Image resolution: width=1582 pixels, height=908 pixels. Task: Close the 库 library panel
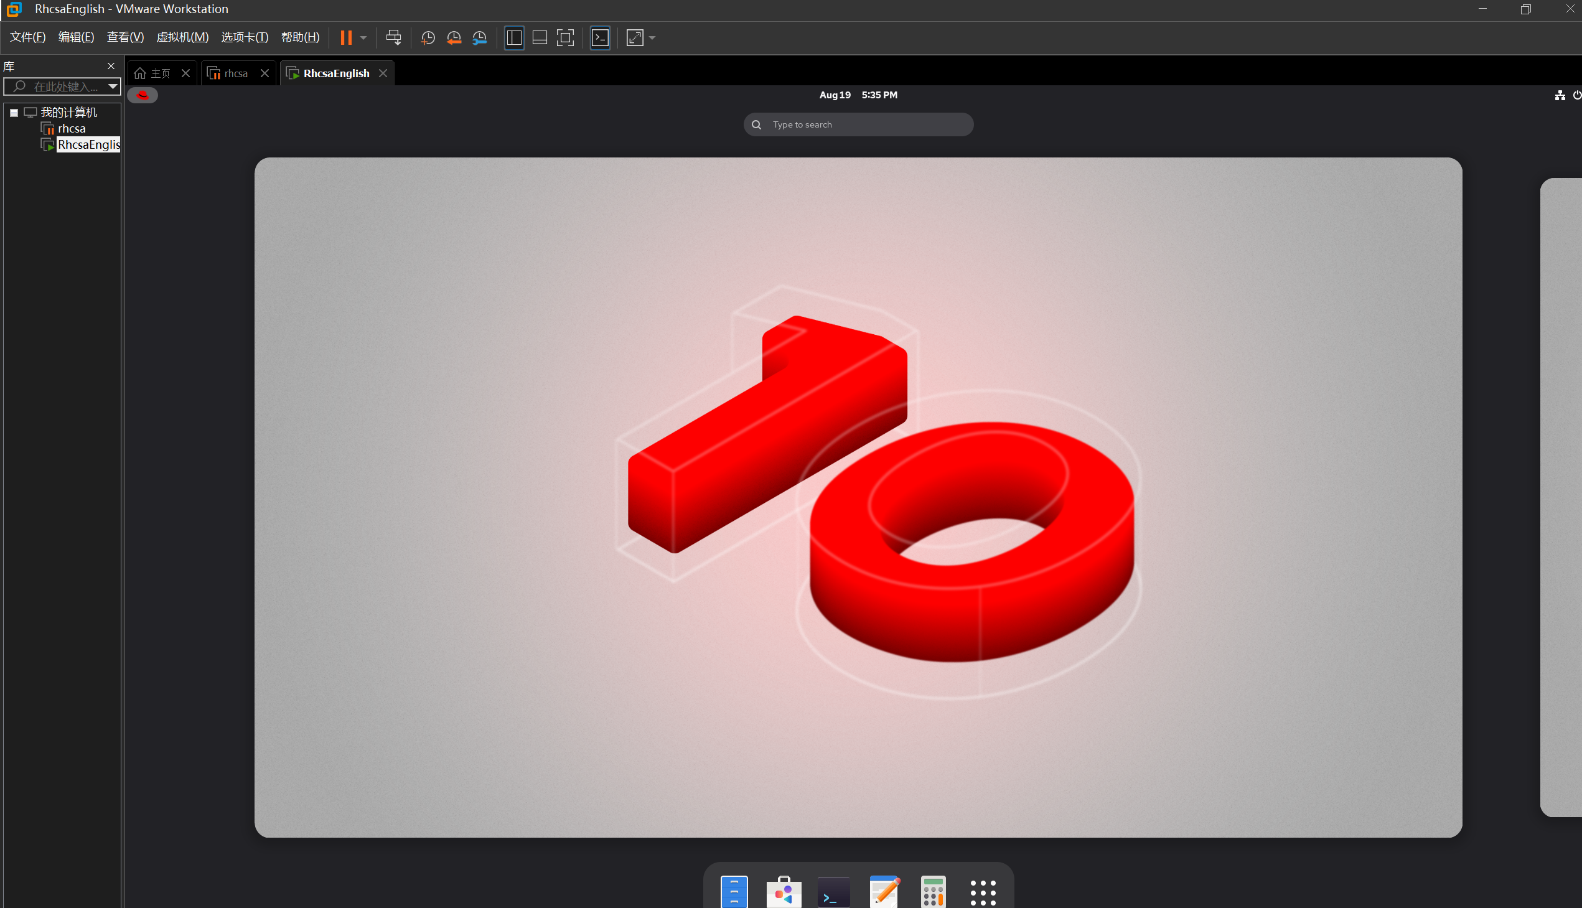pos(111,66)
